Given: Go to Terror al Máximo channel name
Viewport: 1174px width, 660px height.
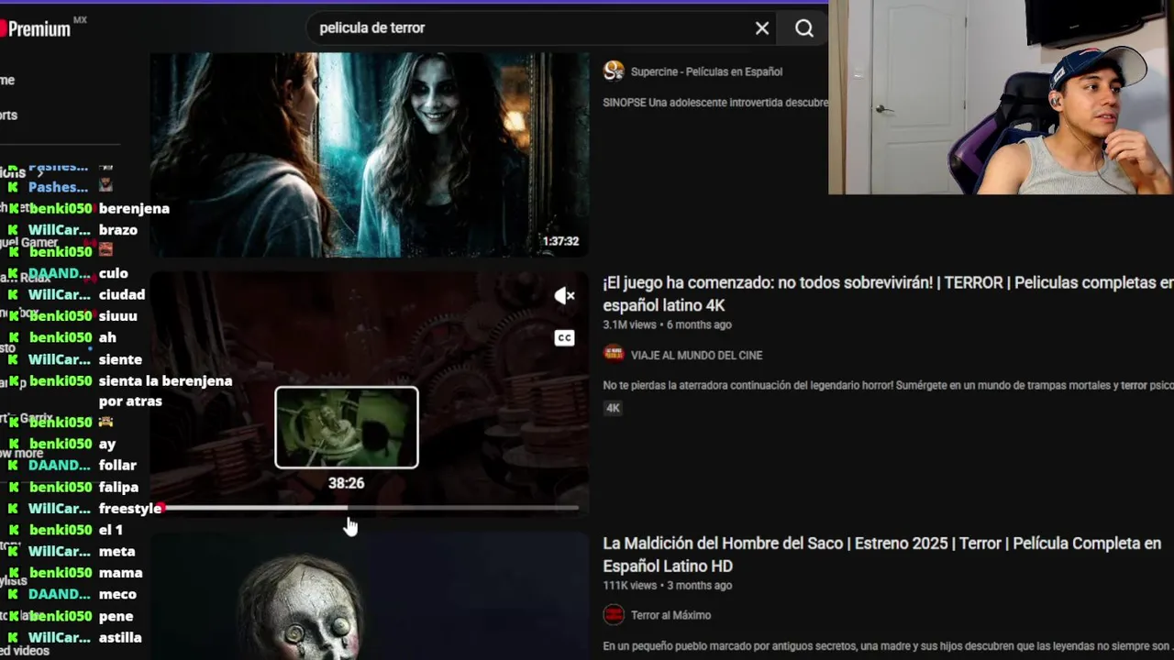Looking at the screenshot, I should (670, 615).
